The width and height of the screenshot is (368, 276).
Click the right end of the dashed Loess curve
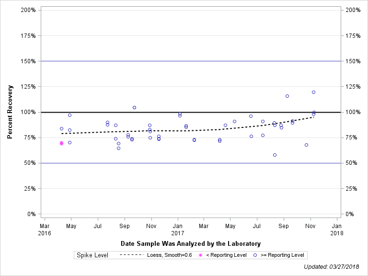[x=313, y=117]
